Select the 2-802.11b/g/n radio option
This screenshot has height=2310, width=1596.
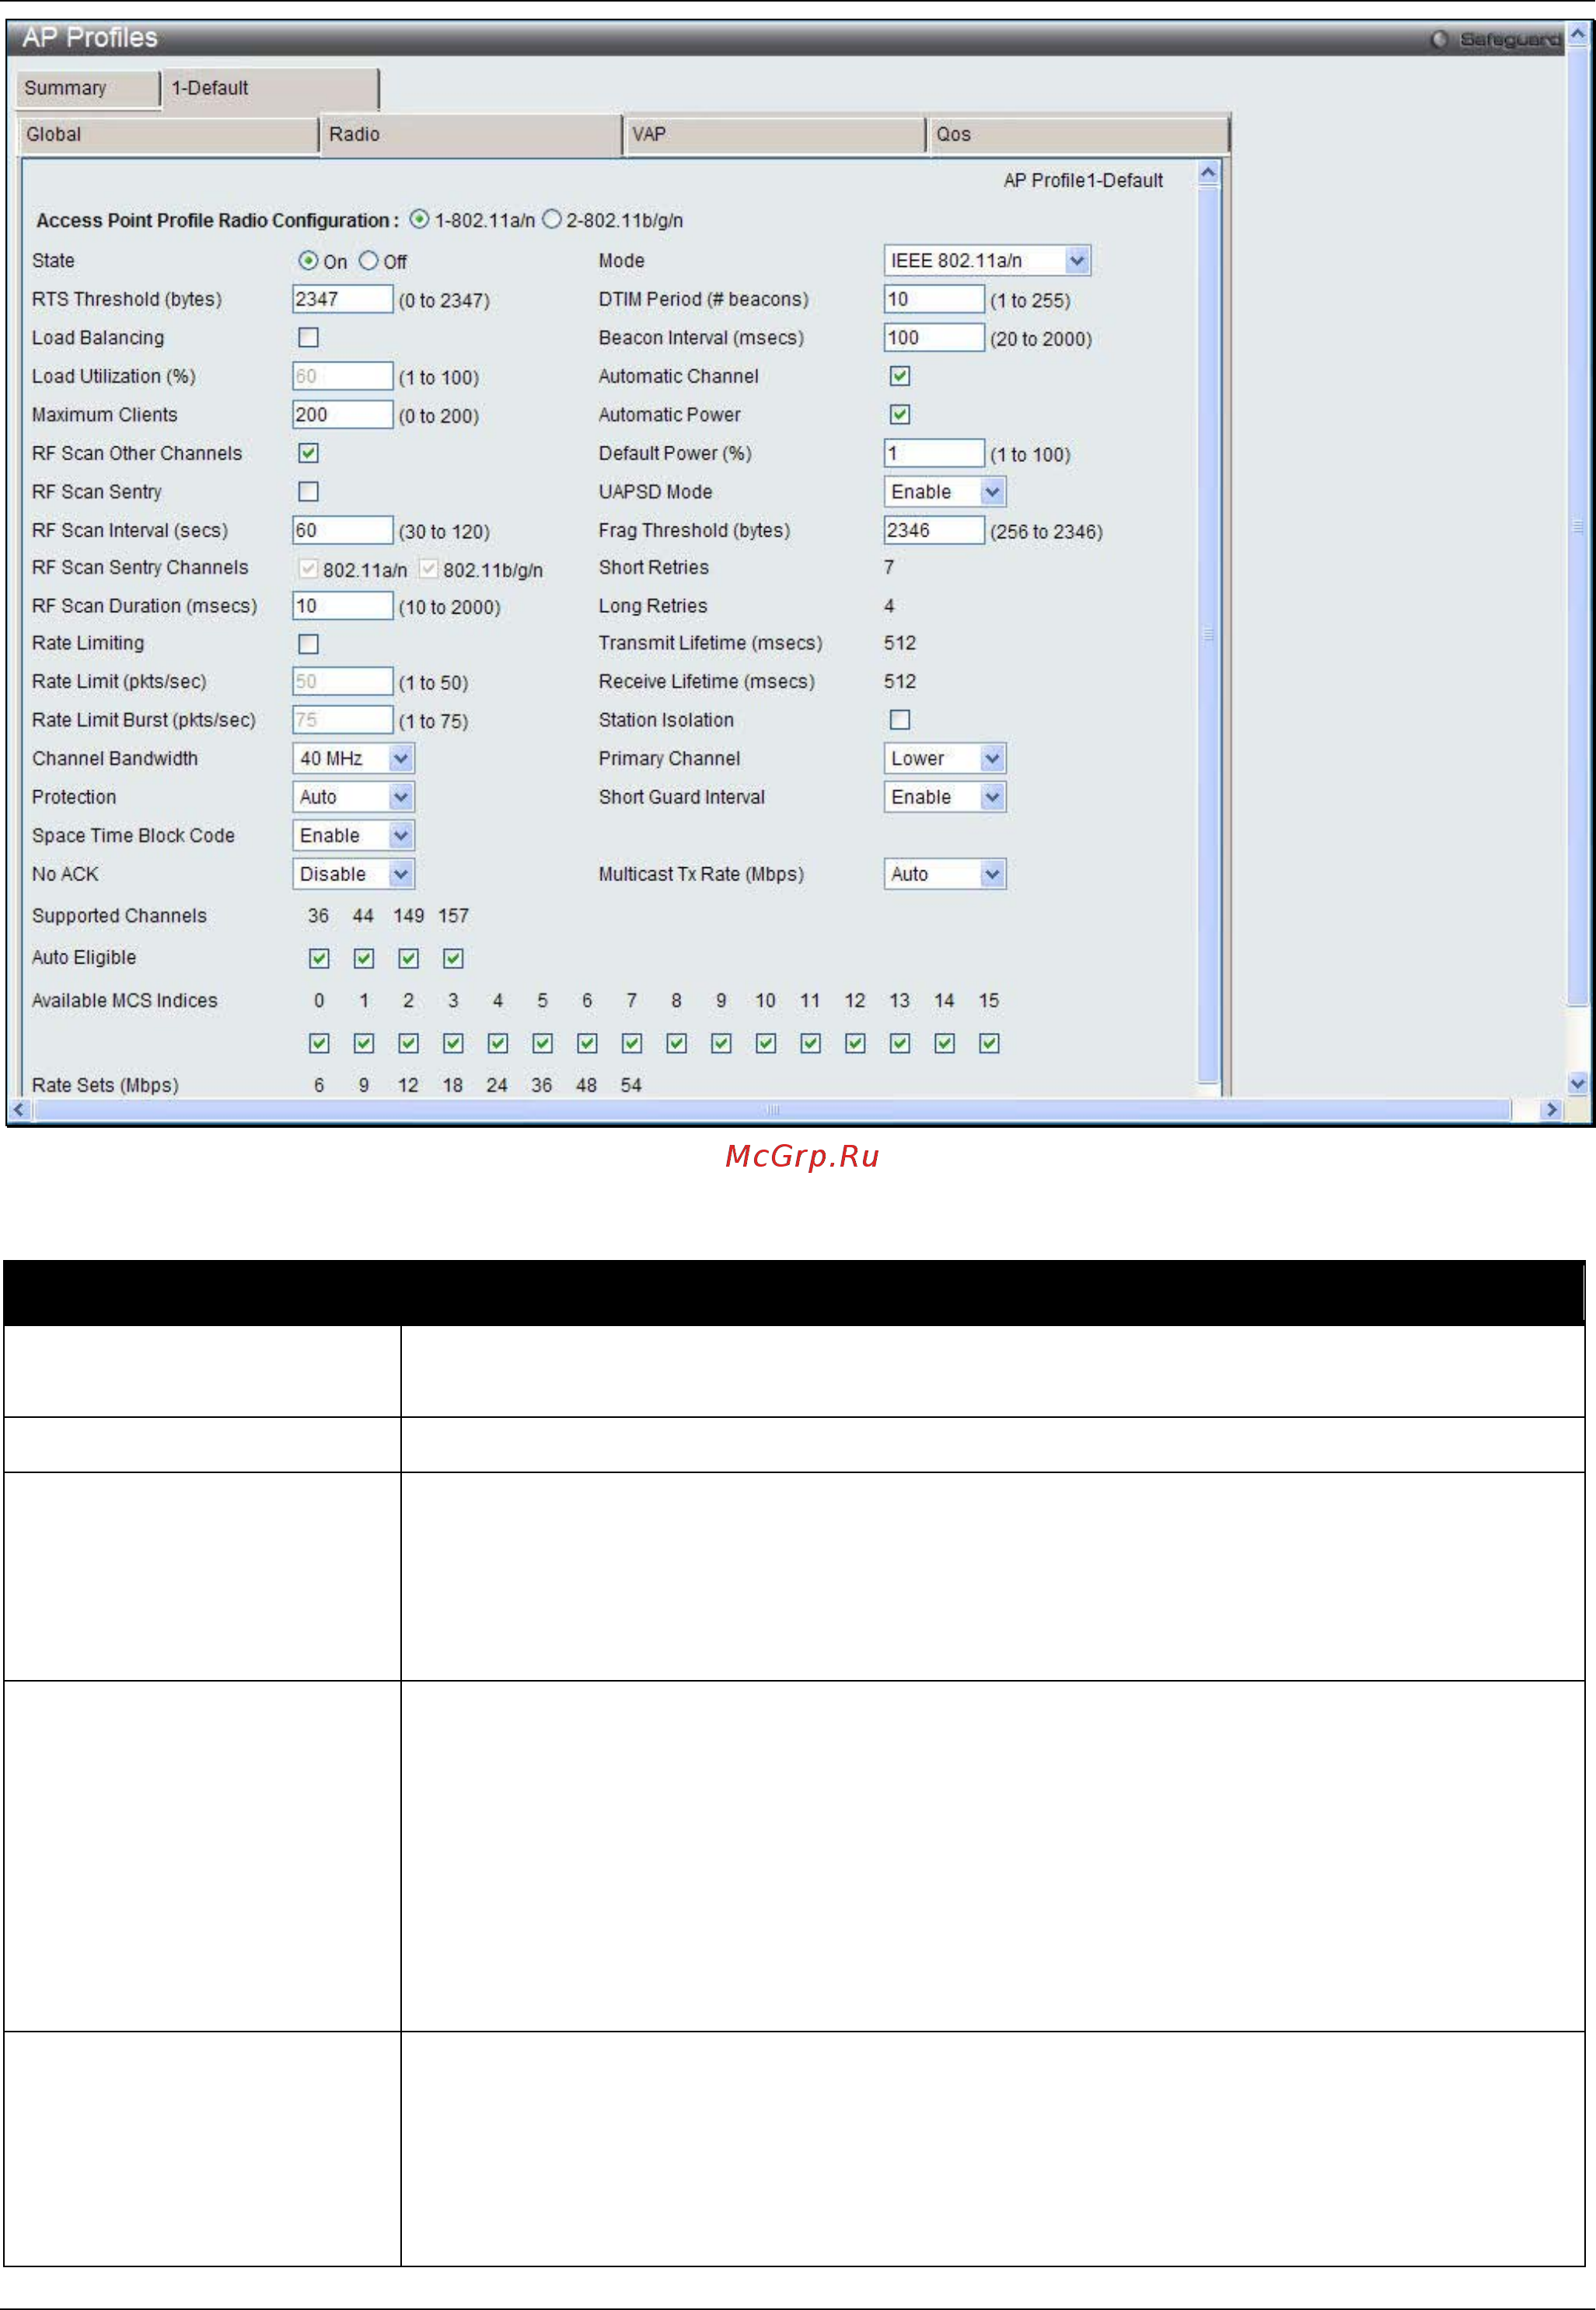[x=552, y=219]
